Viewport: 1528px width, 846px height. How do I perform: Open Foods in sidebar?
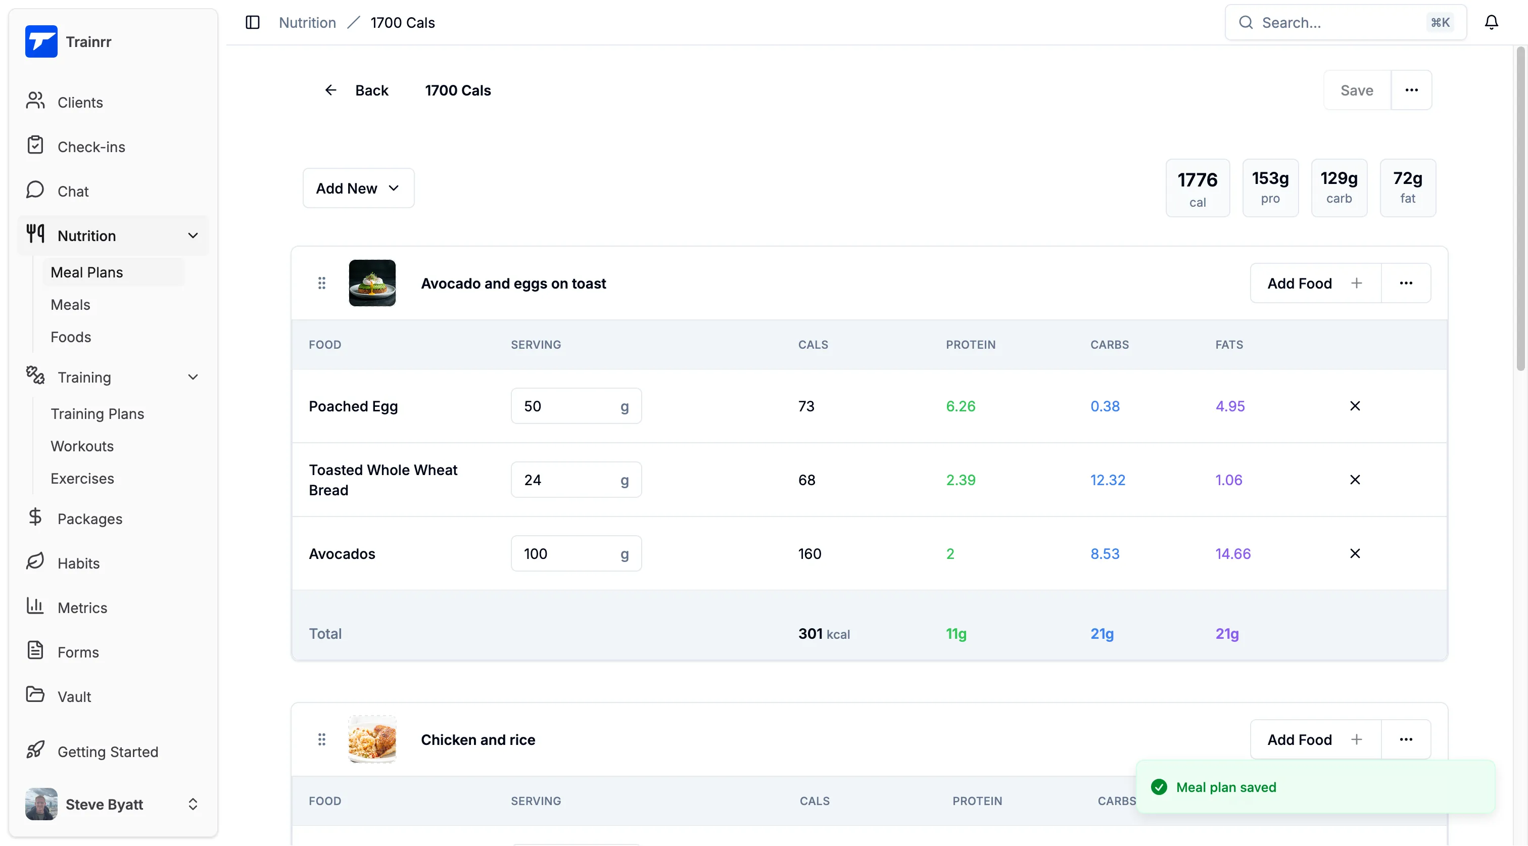[71, 337]
